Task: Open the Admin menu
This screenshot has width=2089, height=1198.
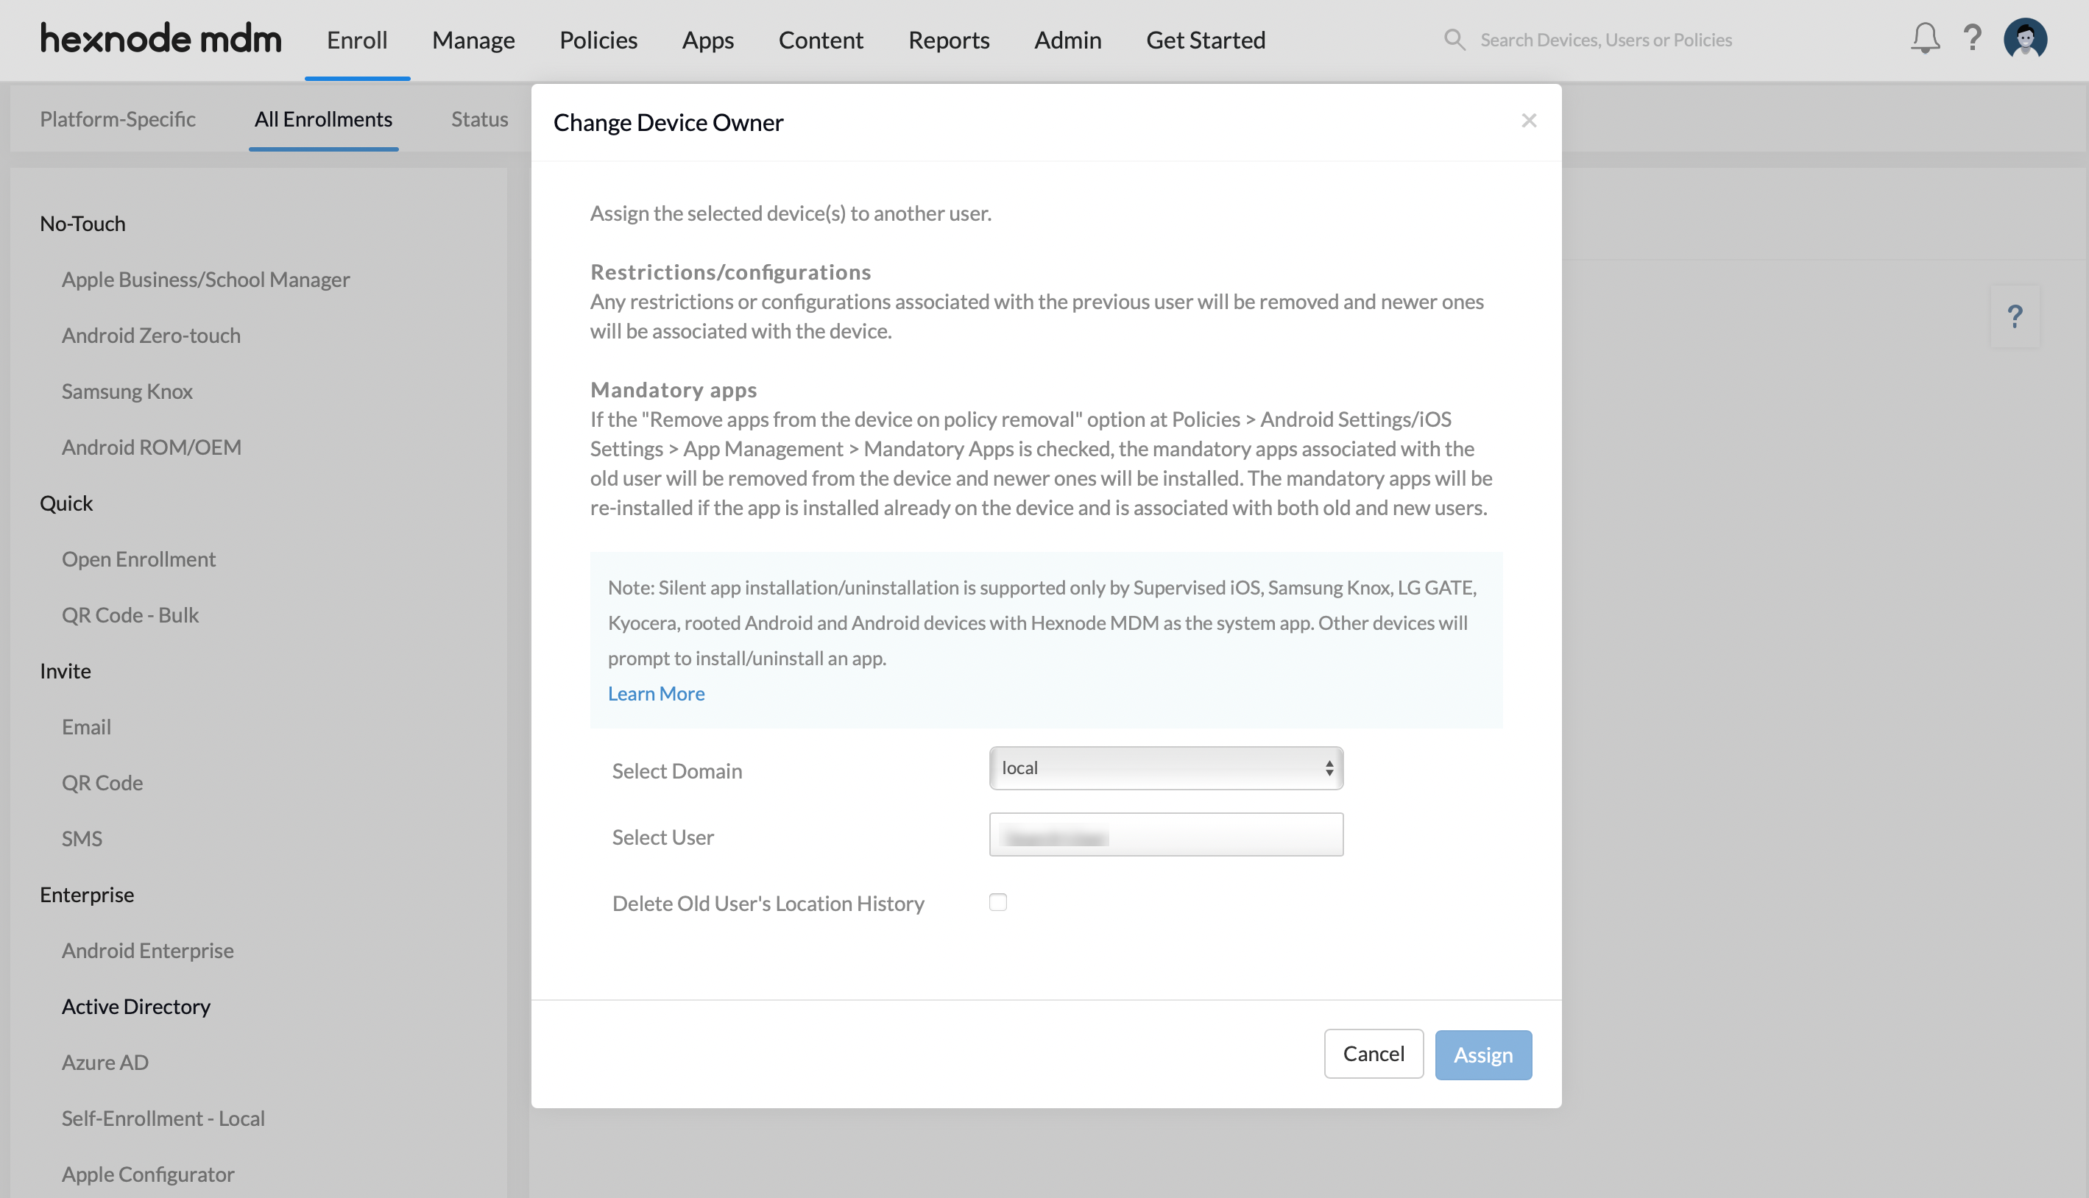Action: (1067, 40)
